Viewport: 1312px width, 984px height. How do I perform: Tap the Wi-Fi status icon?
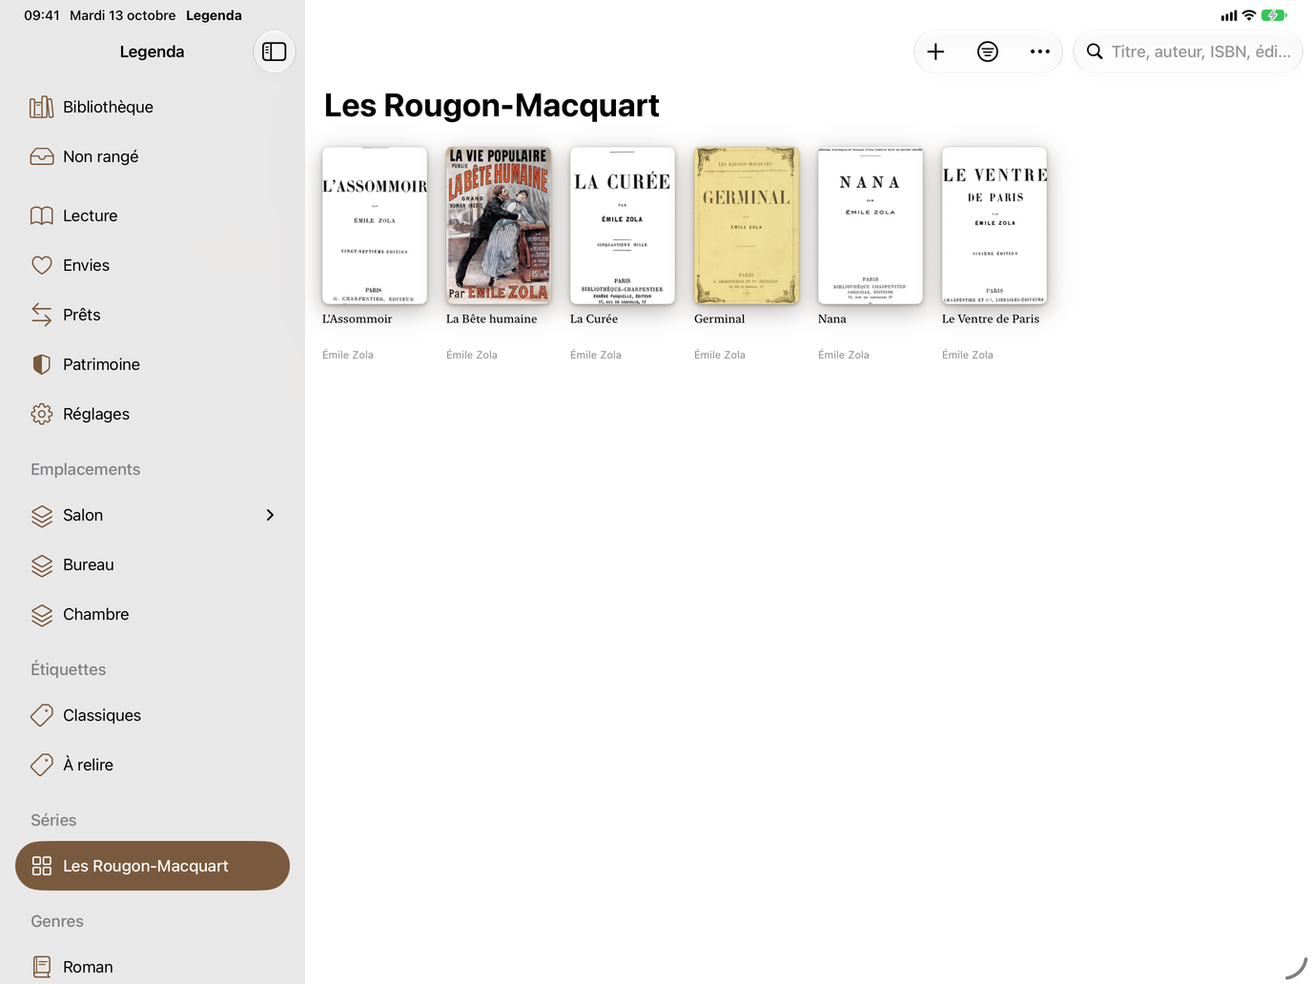coord(1249,15)
